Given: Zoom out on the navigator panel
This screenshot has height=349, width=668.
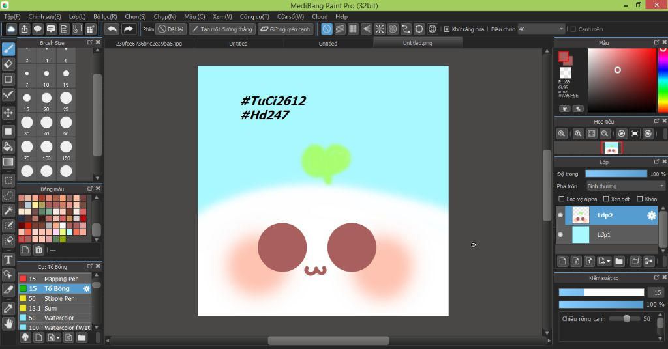Looking at the screenshot, I should [x=605, y=133].
